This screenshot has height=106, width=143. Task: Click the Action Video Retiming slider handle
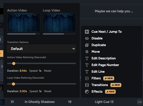tap(14, 63)
